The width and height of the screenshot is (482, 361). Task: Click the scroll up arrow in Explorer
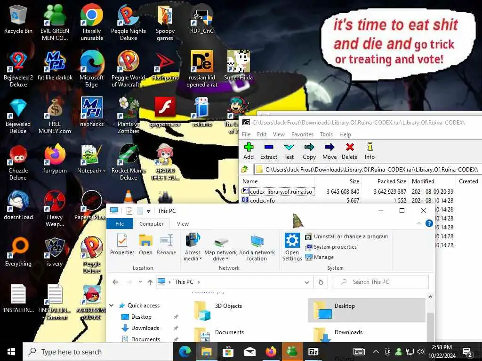click(430, 297)
